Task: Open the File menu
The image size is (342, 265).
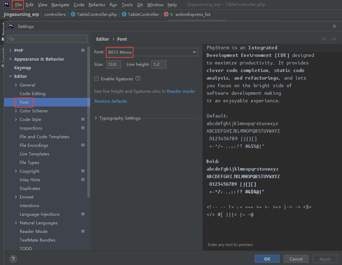Action: pos(18,4)
